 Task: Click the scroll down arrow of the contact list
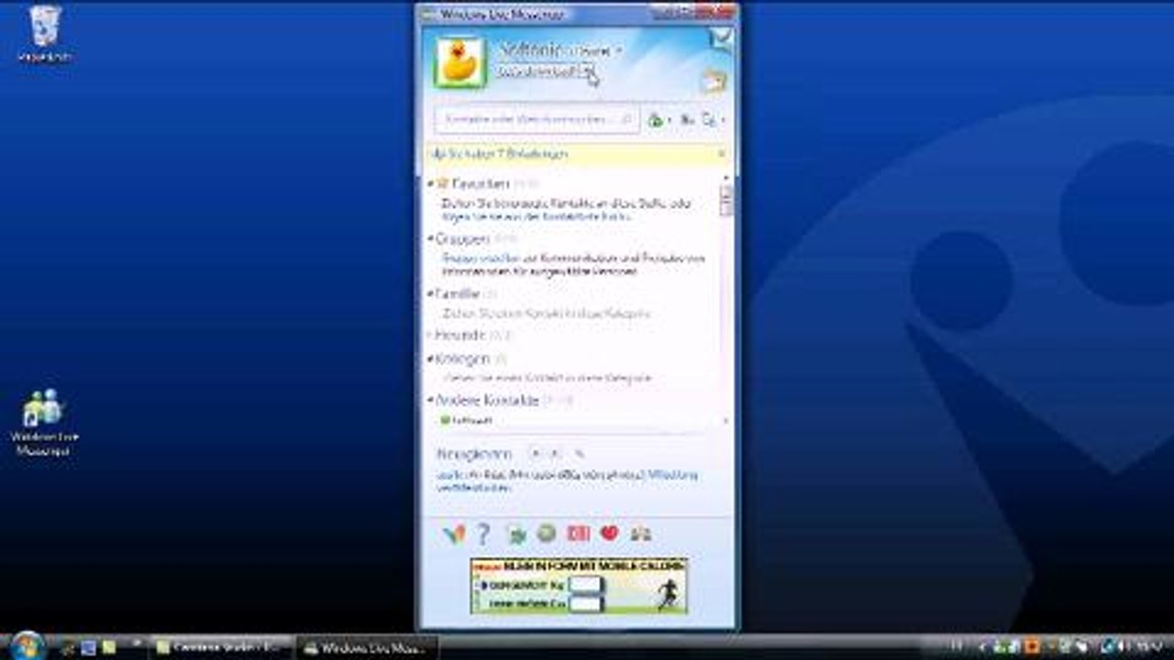726,421
